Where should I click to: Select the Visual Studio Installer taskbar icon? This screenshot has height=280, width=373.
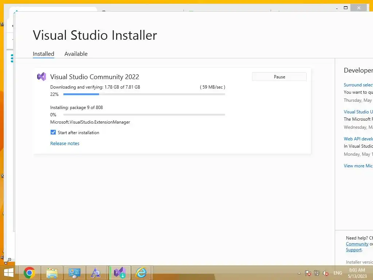pyautogui.click(x=119, y=273)
